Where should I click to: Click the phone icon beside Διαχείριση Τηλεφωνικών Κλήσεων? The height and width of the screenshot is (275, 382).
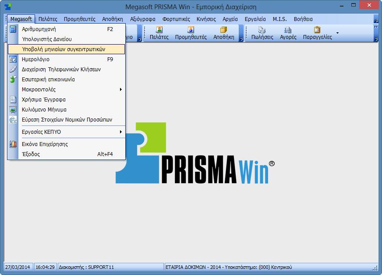coord(13,70)
